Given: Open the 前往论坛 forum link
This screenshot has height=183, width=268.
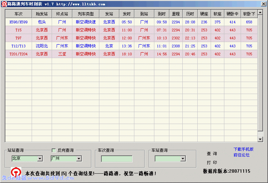Looking at the screenshot, I should 241,155.
